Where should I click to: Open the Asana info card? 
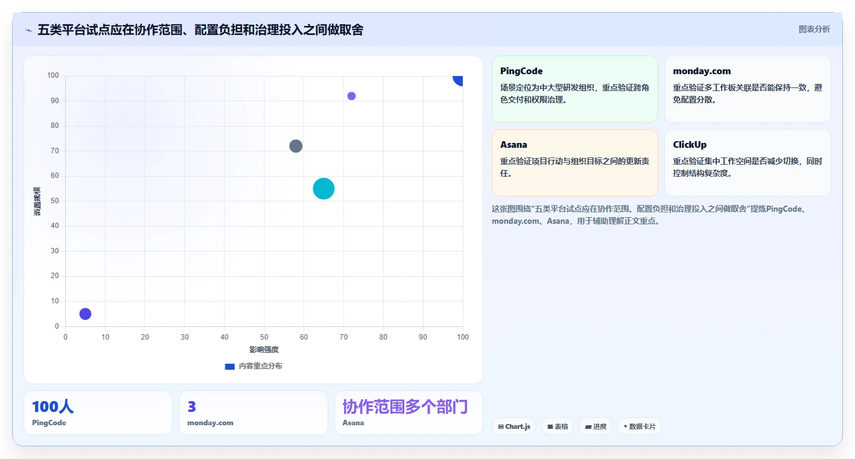[575, 163]
